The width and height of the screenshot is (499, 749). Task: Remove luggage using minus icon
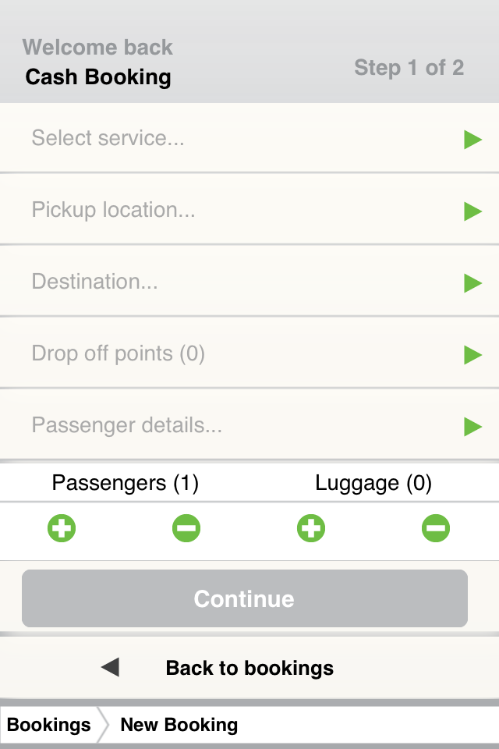436,528
